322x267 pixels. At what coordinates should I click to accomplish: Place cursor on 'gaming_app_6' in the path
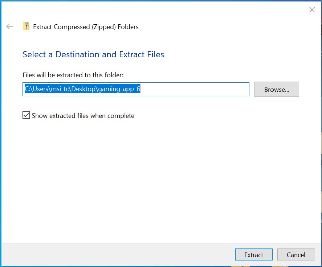coord(119,89)
